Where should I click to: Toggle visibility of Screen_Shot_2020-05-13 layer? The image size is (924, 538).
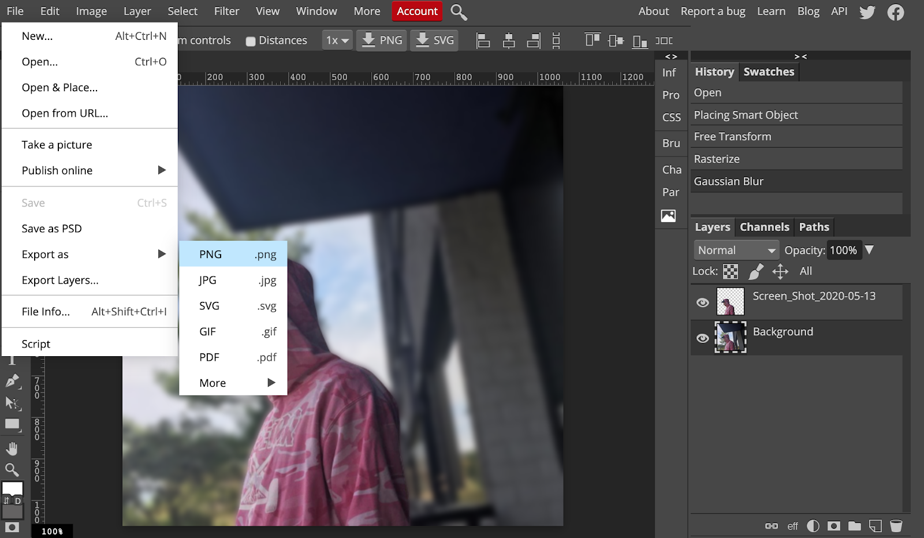tap(702, 302)
